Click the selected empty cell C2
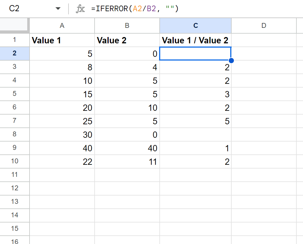303x244 pixels. coord(196,54)
